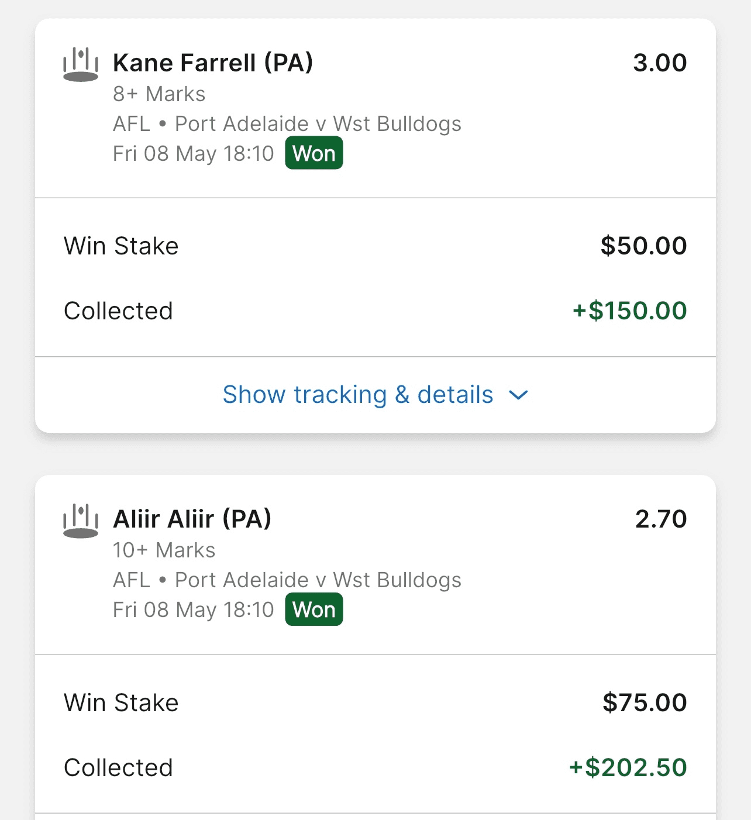
Task: Tap the +$202.50 collected amount
Action: [x=628, y=767]
